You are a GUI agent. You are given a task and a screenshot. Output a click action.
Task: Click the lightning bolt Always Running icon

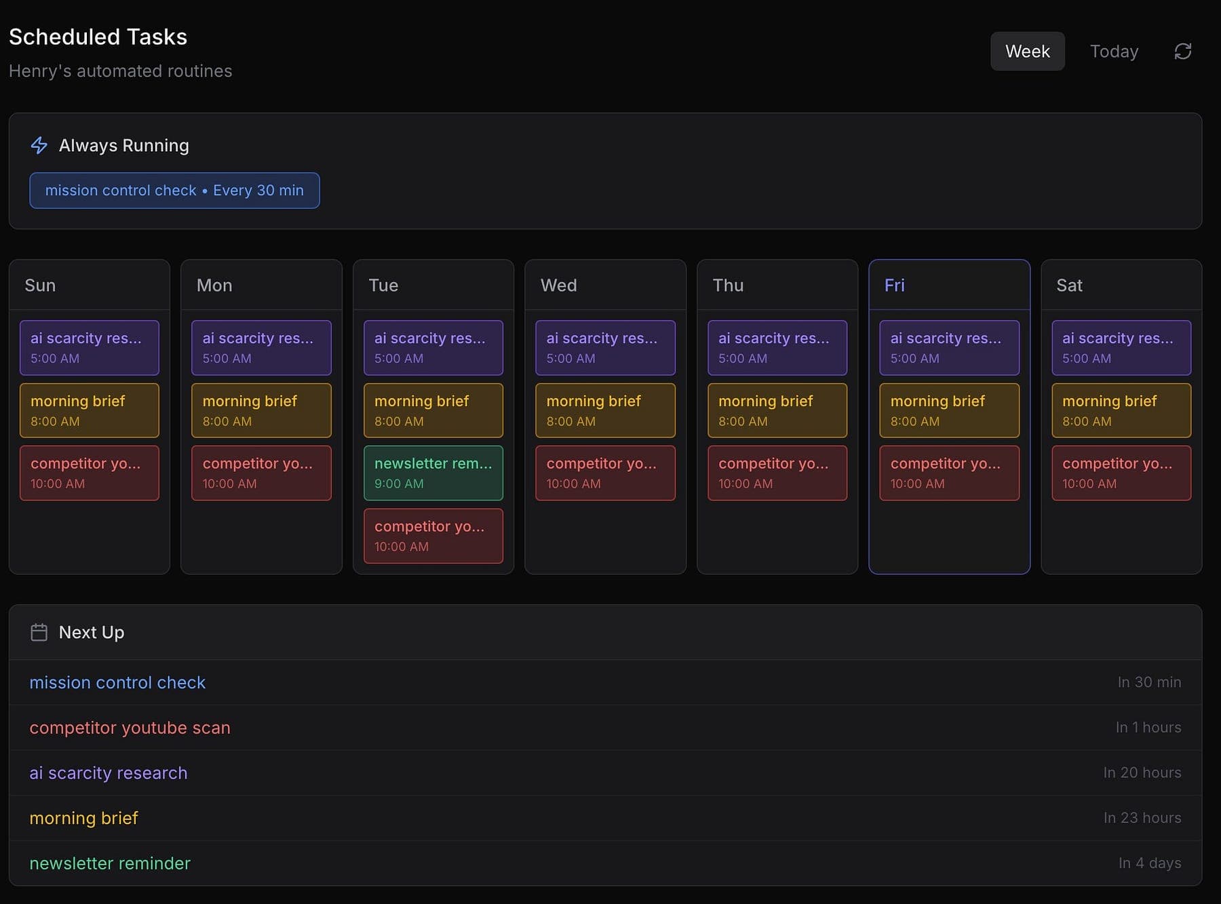[x=39, y=145]
